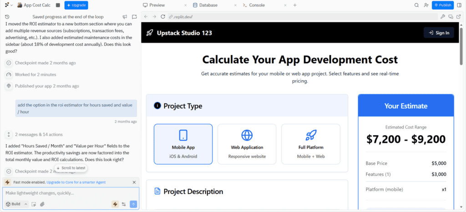Click the Sign In button
466x212 pixels.
pos(439,33)
